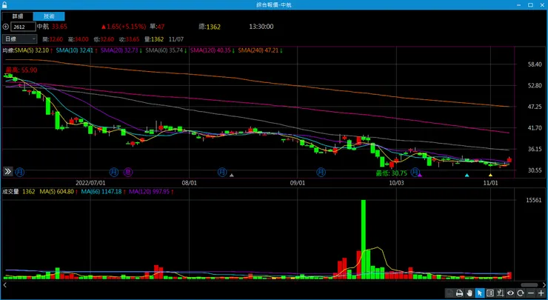This screenshot has width=548, height=300.
Task: Expand the double-chevron panel on chart
Action: click(7, 171)
